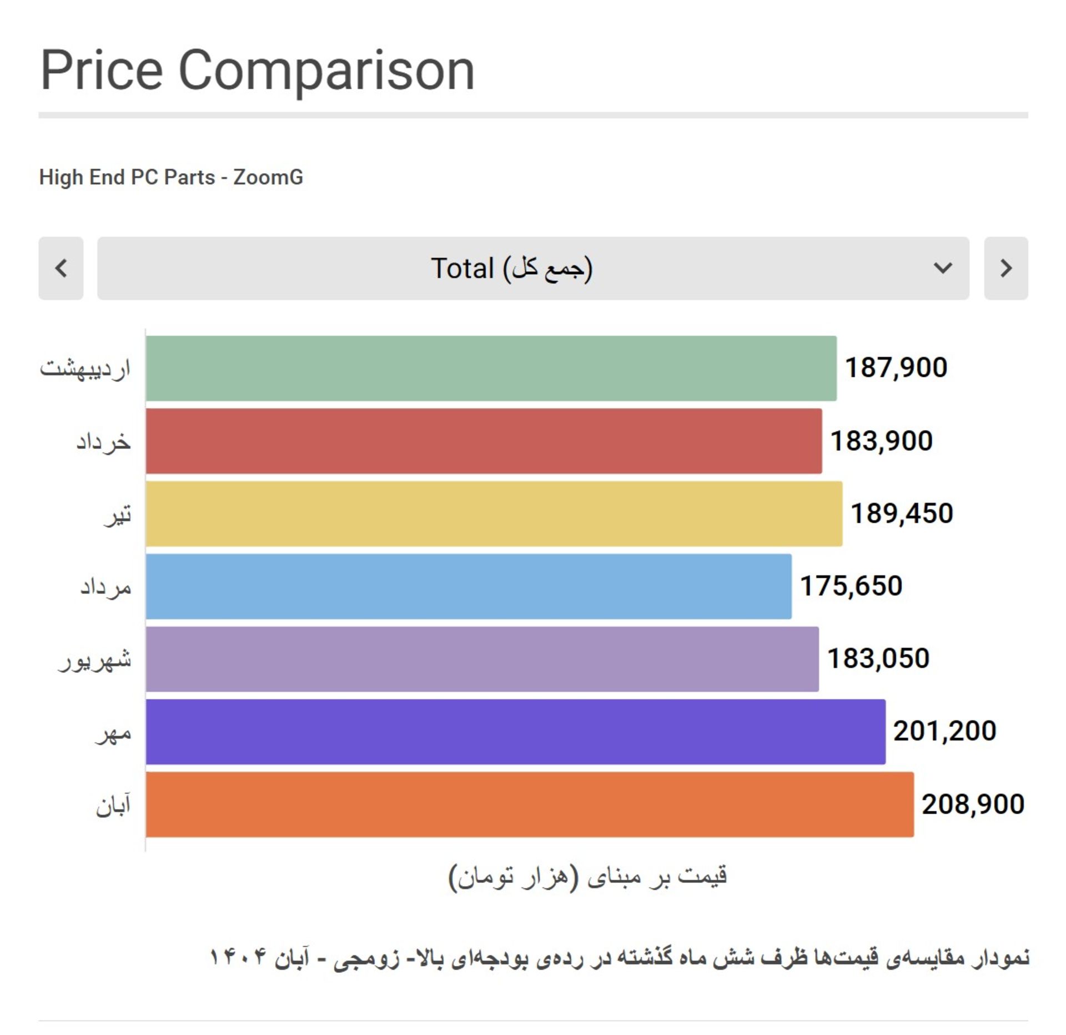Click the left arrow navigation icon

coord(61,269)
